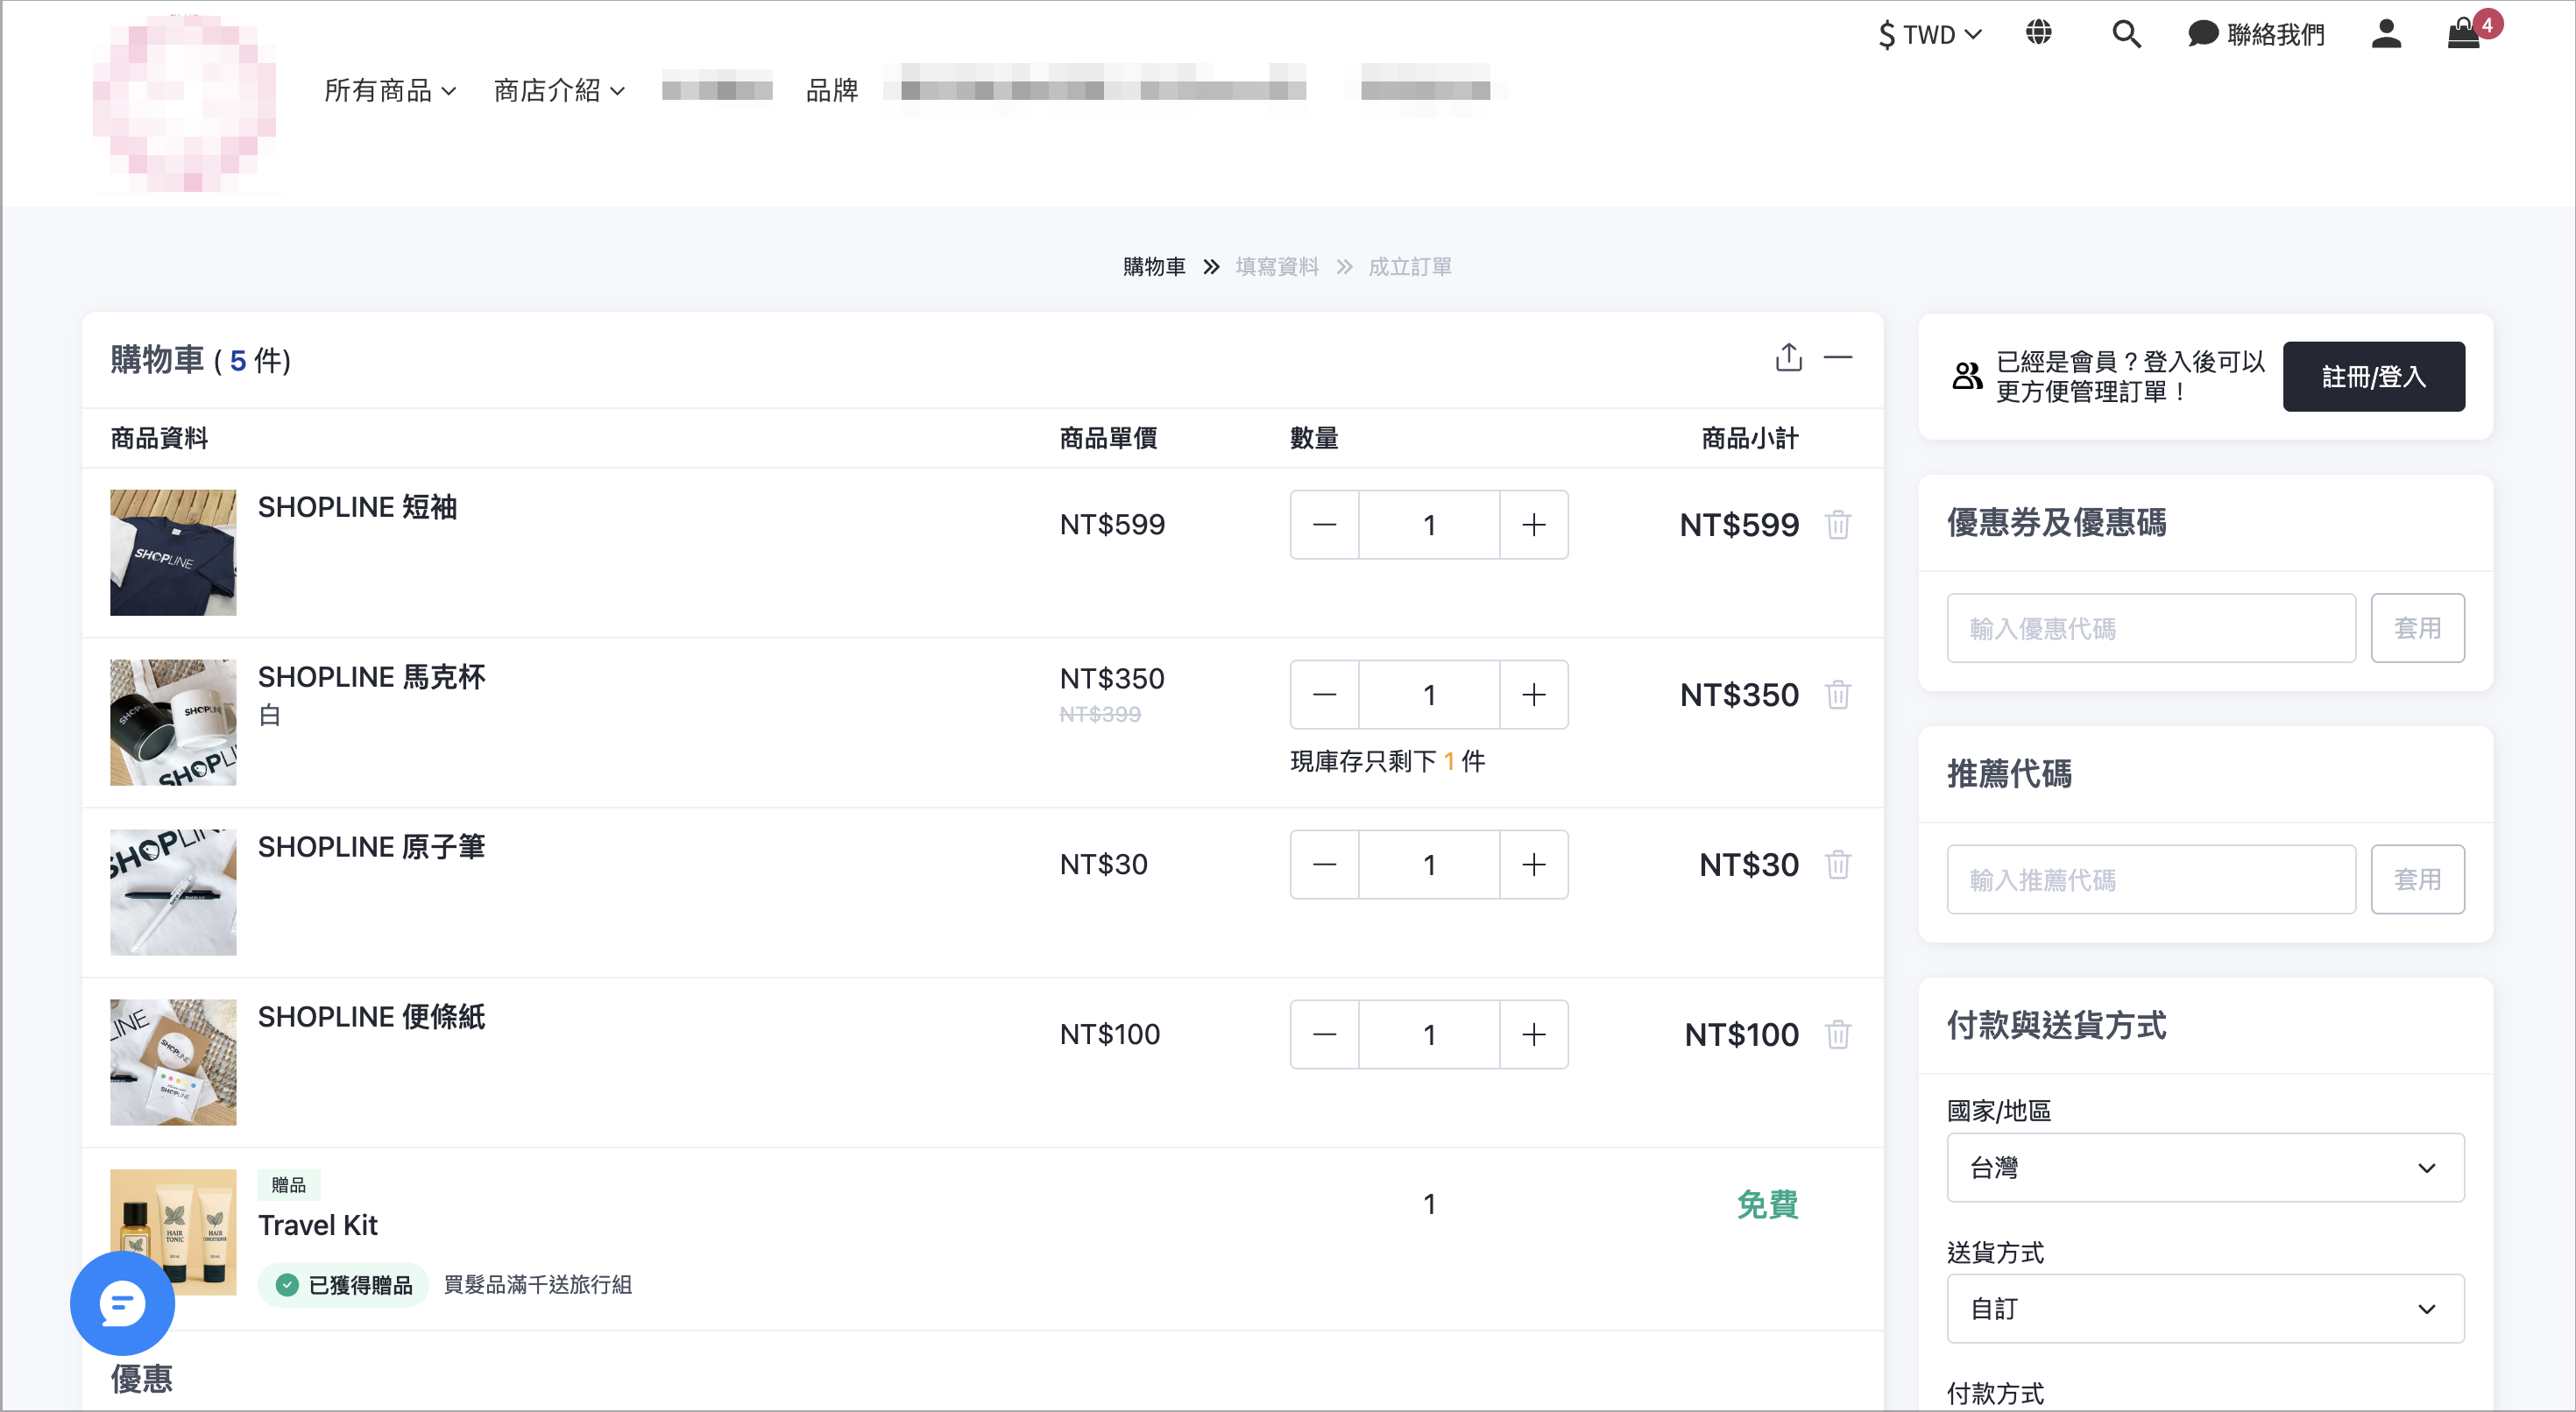Click quantity field of SHOPLINE 便條紙

click(x=1429, y=1034)
